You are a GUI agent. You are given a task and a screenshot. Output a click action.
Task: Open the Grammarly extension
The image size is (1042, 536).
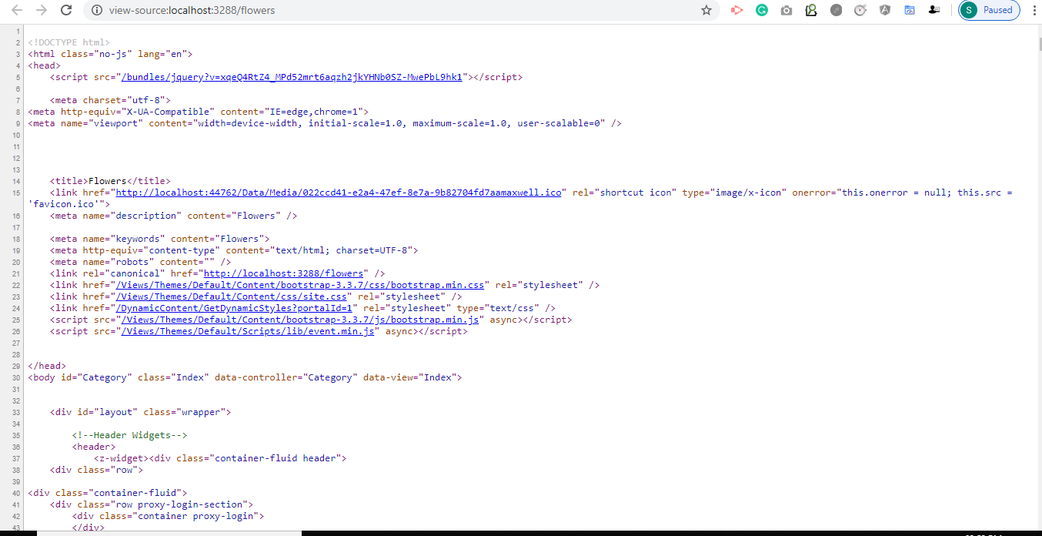point(762,10)
